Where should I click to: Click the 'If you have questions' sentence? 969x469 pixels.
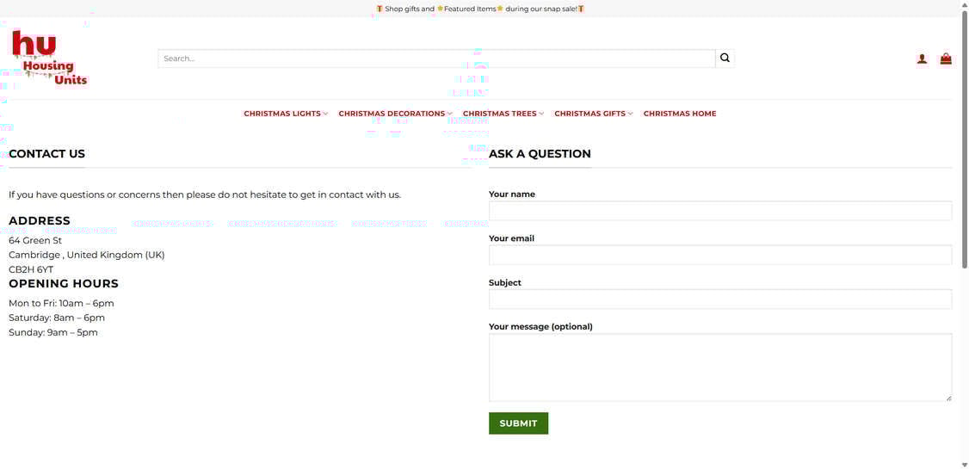205,194
